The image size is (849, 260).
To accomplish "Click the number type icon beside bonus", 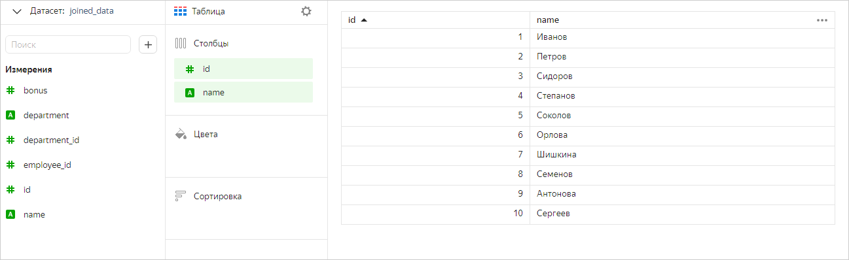I will (10, 90).
